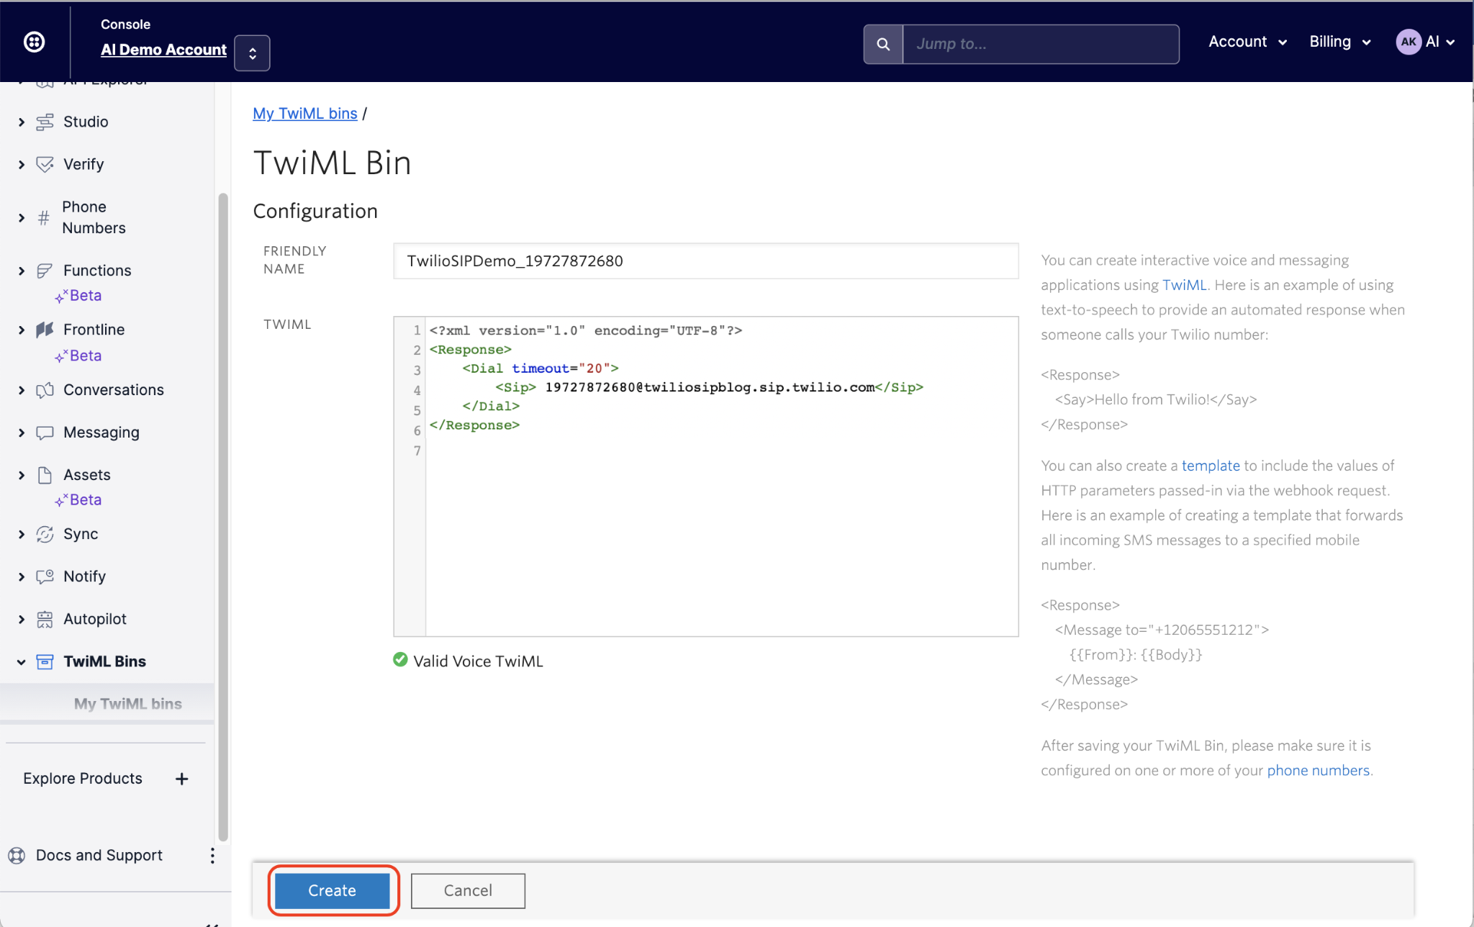Open the phone numbers link
Viewport: 1474px width, 927px height.
(x=1318, y=771)
